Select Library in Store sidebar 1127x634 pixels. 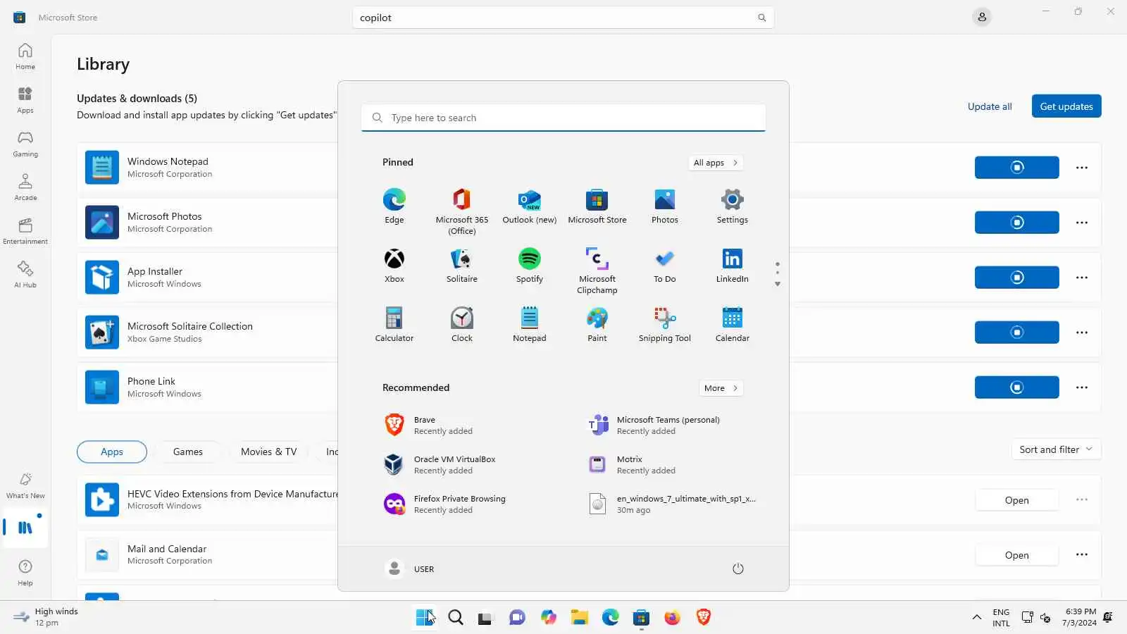pos(25,528)
